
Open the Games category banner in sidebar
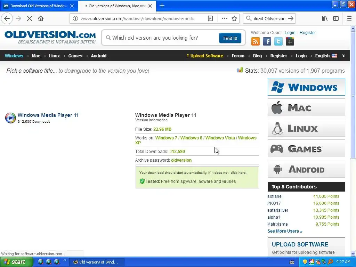click(306, 148)
